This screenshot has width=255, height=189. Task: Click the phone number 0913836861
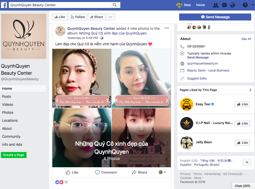tap(196, 46)
